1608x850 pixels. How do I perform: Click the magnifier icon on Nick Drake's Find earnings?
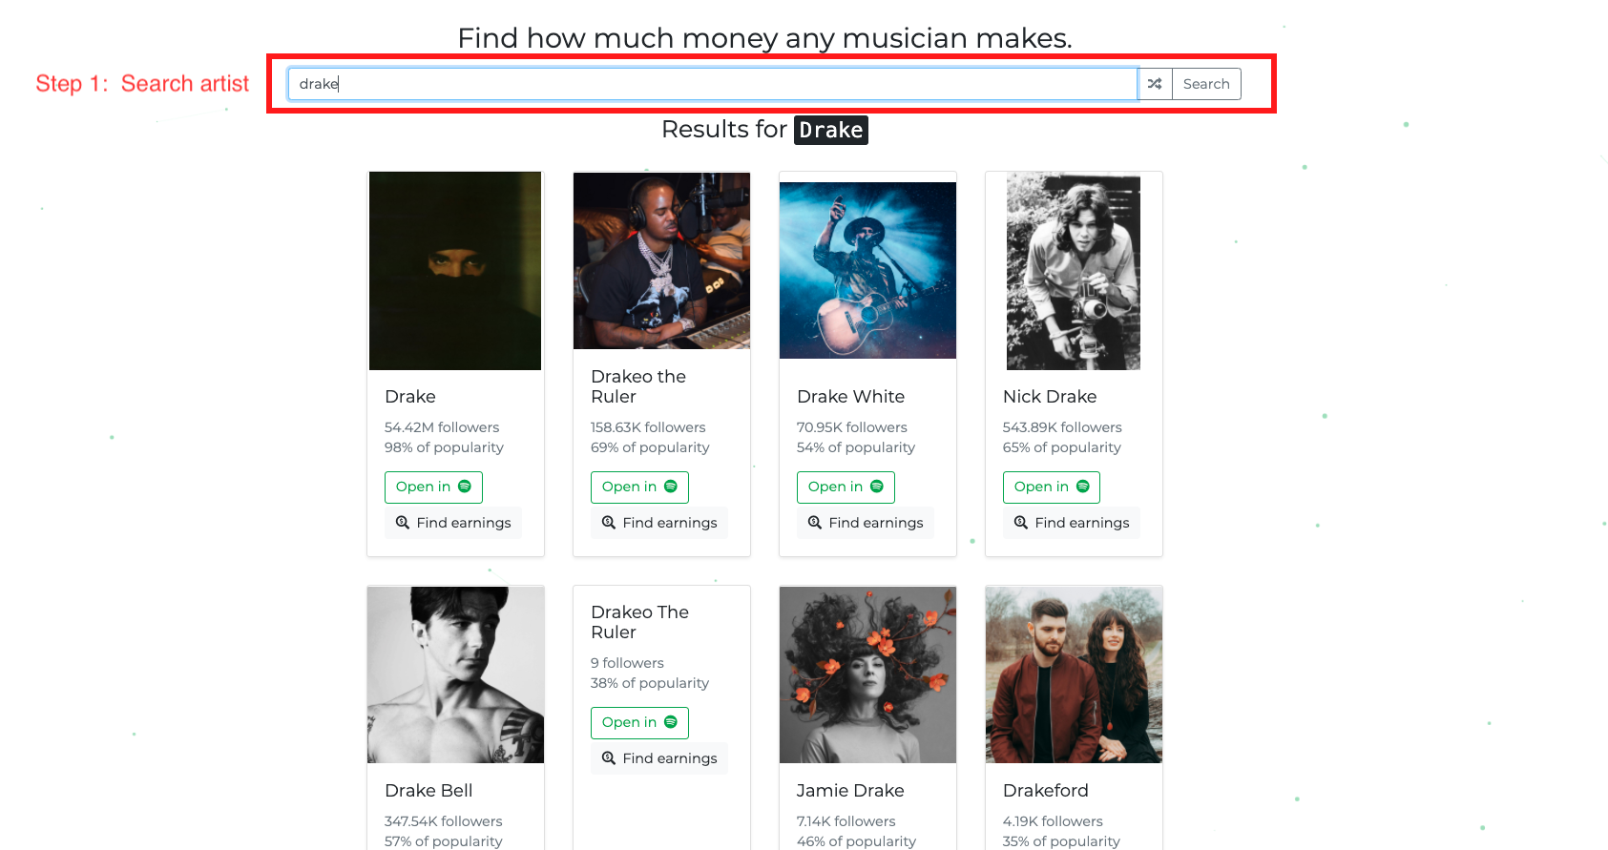click(1020, 522)
